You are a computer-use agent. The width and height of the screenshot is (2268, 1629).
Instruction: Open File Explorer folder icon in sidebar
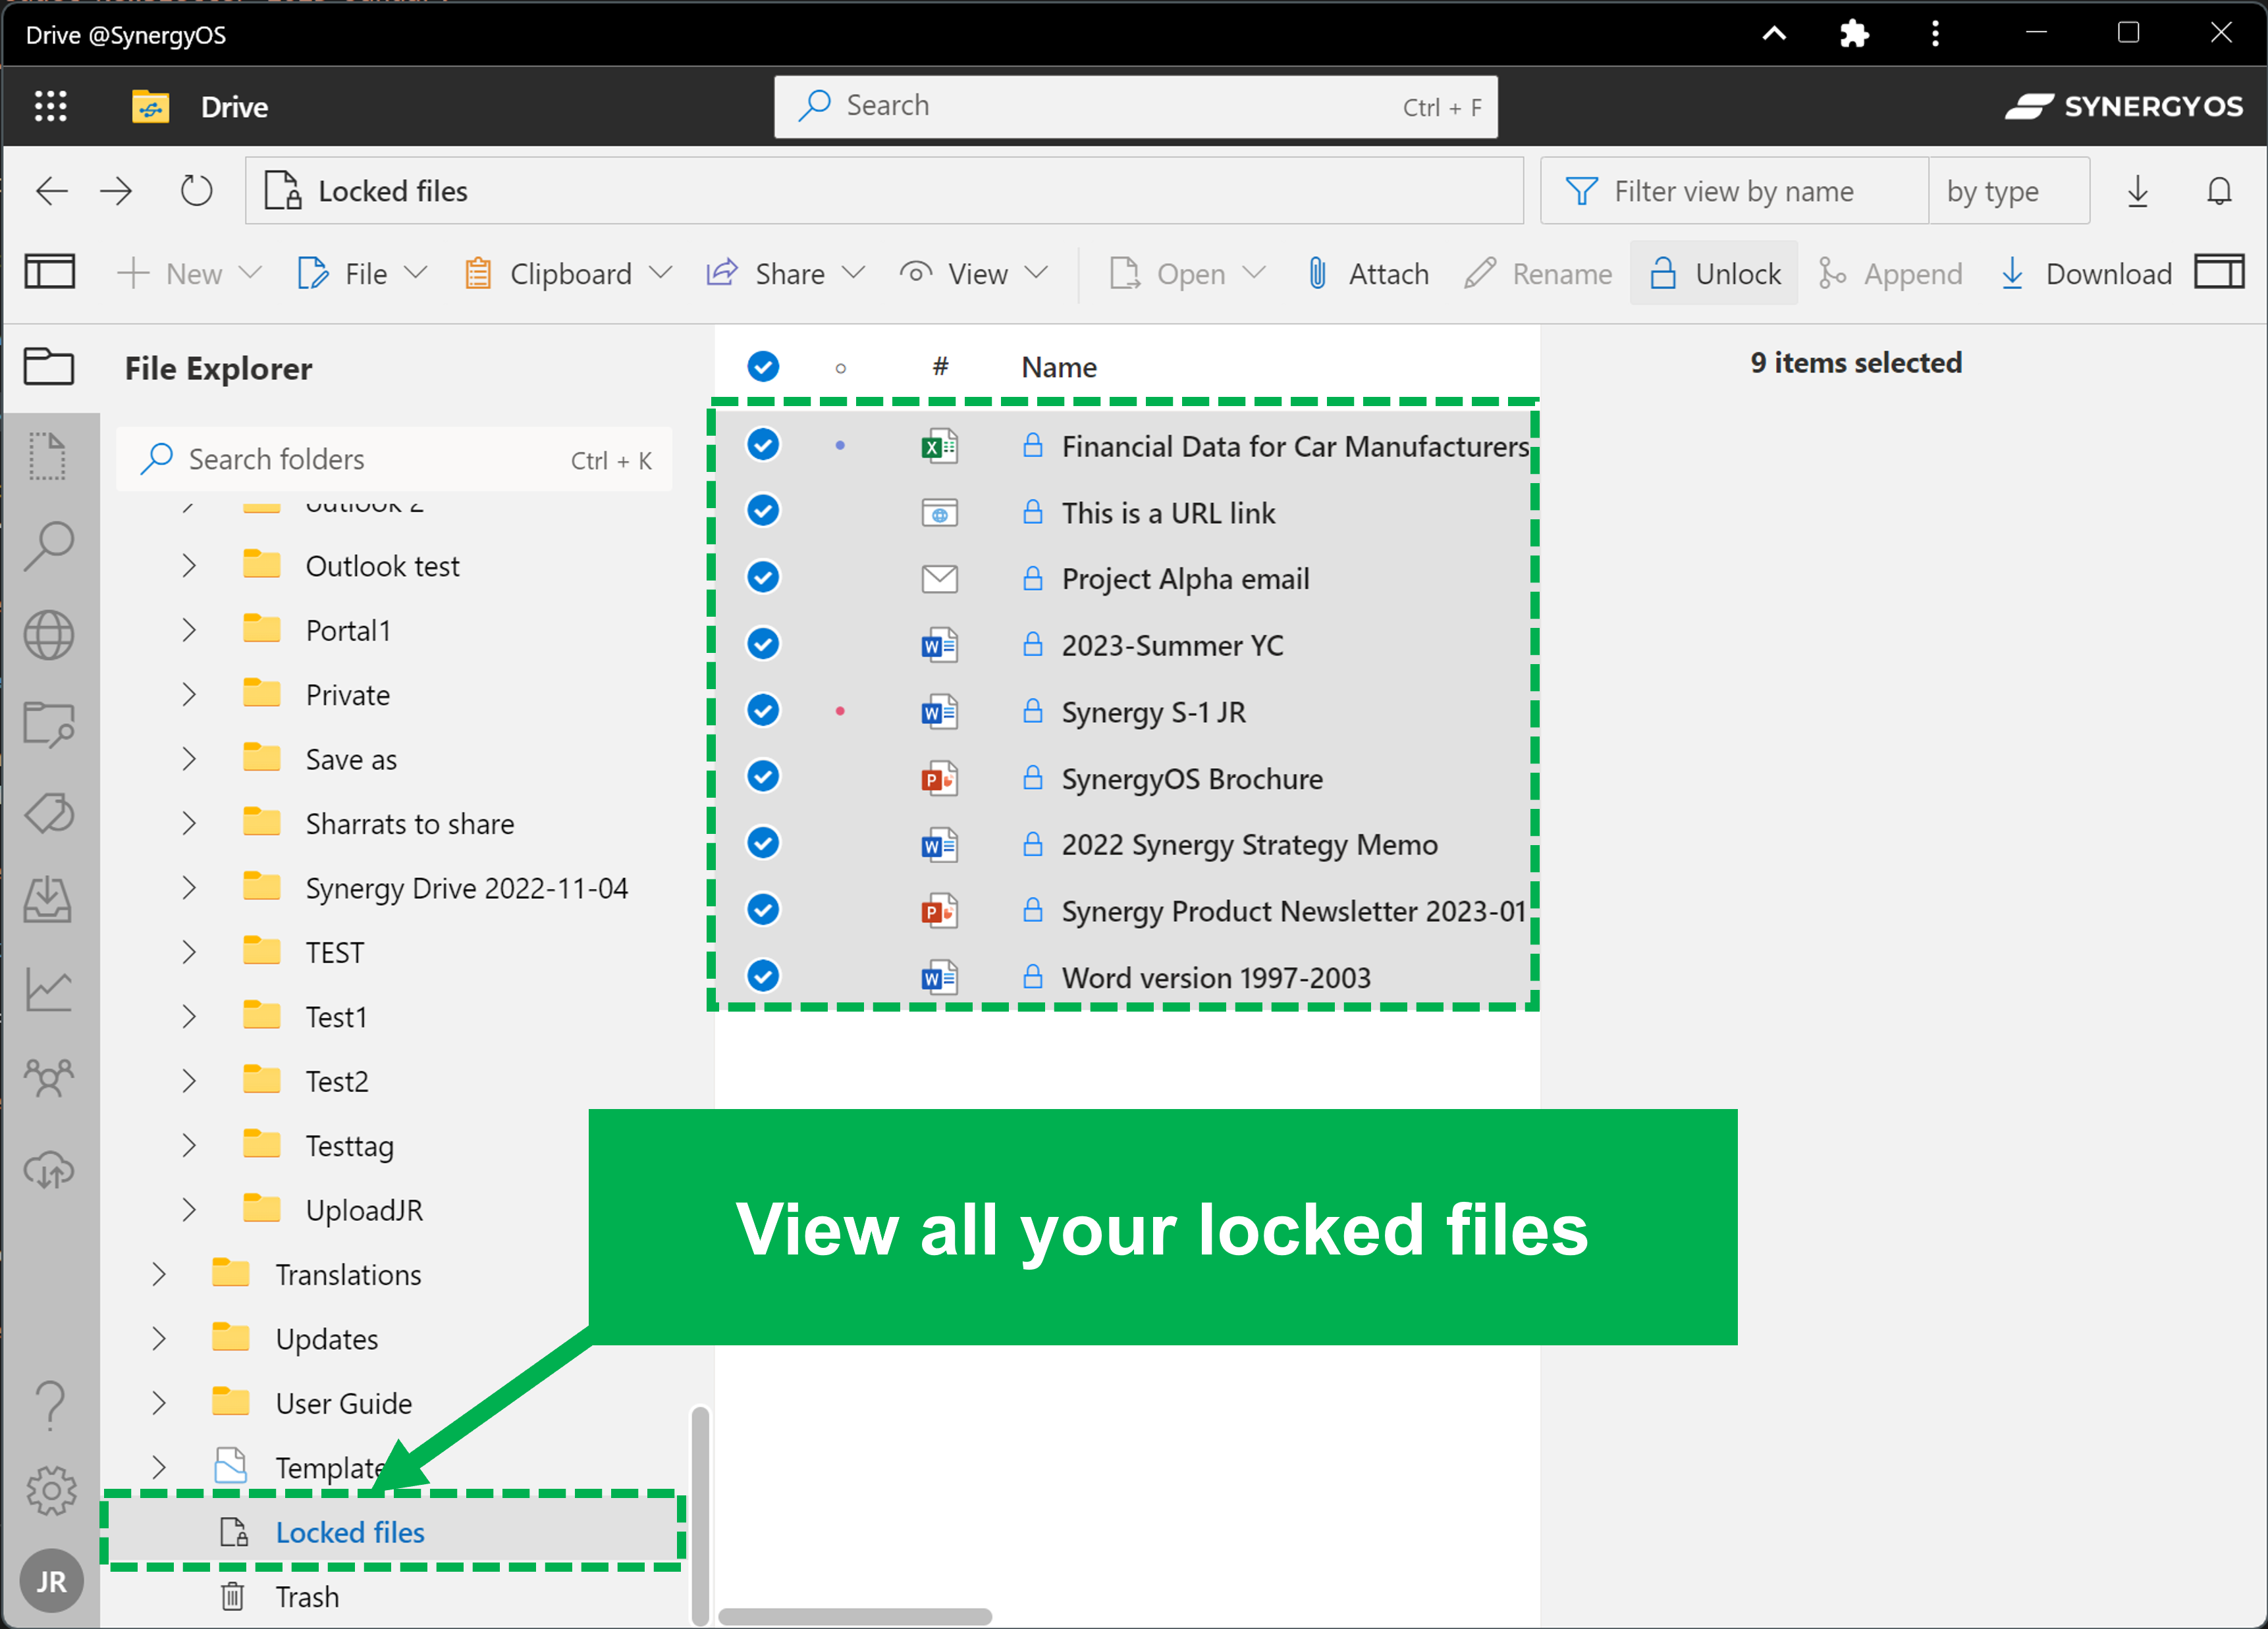pyautogui.click(x=49, y=366)
